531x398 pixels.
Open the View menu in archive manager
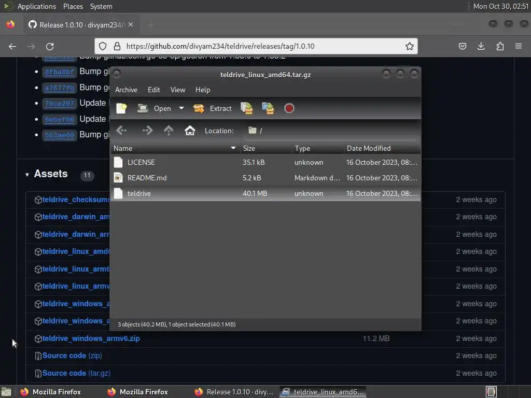[178, 90]
